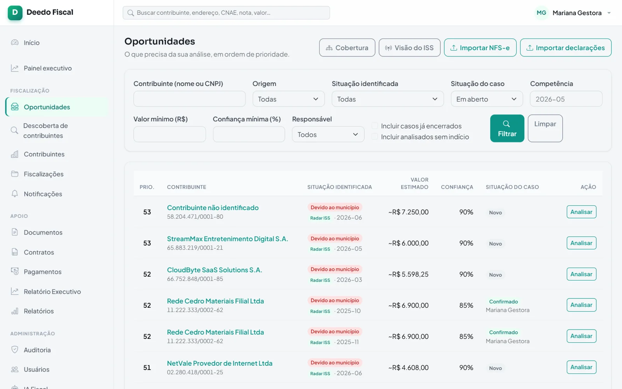Image resolution: width=622 pixels, height=389 pixels.
Task: Click the Notificações bell icon
Action: [15, 194]
